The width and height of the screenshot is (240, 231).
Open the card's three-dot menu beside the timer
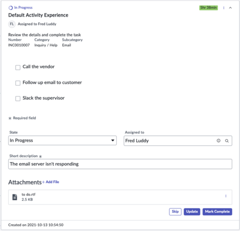point(224,8)
